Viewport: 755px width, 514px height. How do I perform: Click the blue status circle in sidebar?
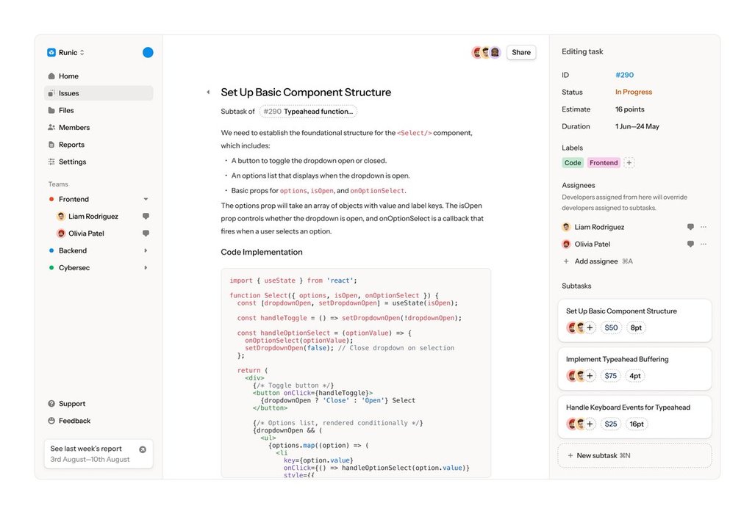pos(148,53)
